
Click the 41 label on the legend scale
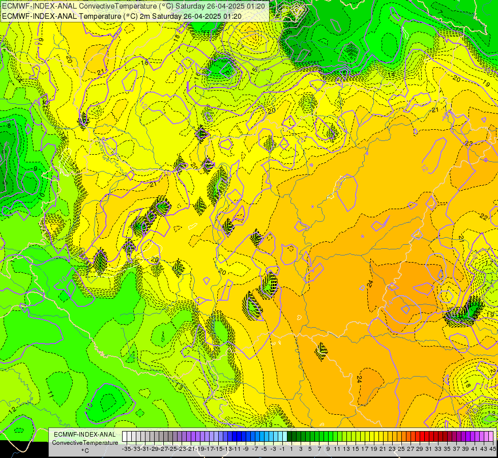[475, 449]
